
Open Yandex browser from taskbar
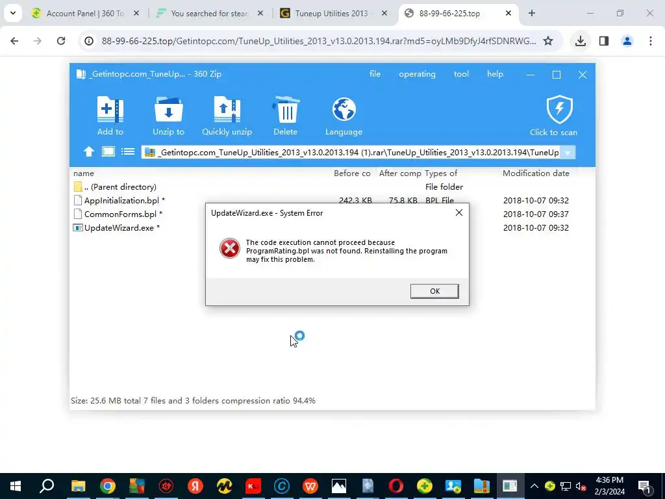coord(195,486)
